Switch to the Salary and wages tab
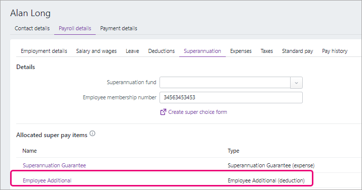This screenshot has height=190, width=362. point(96,51)
